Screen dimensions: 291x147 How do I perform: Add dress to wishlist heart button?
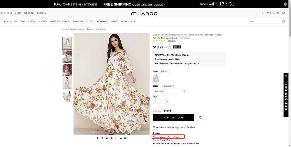pyautogui.click(x=200, y=118)
